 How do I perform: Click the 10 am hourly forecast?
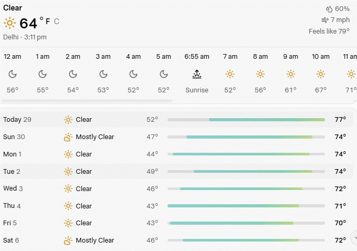click(321, 74)
